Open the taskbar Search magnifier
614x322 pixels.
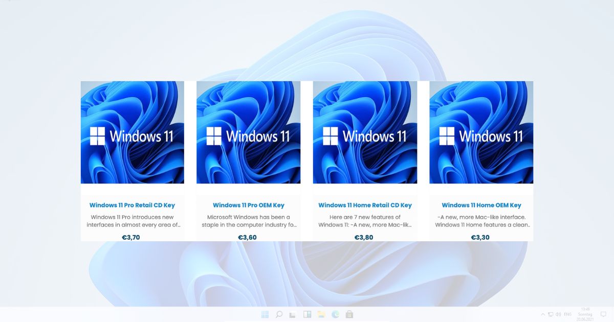[279, 314]
